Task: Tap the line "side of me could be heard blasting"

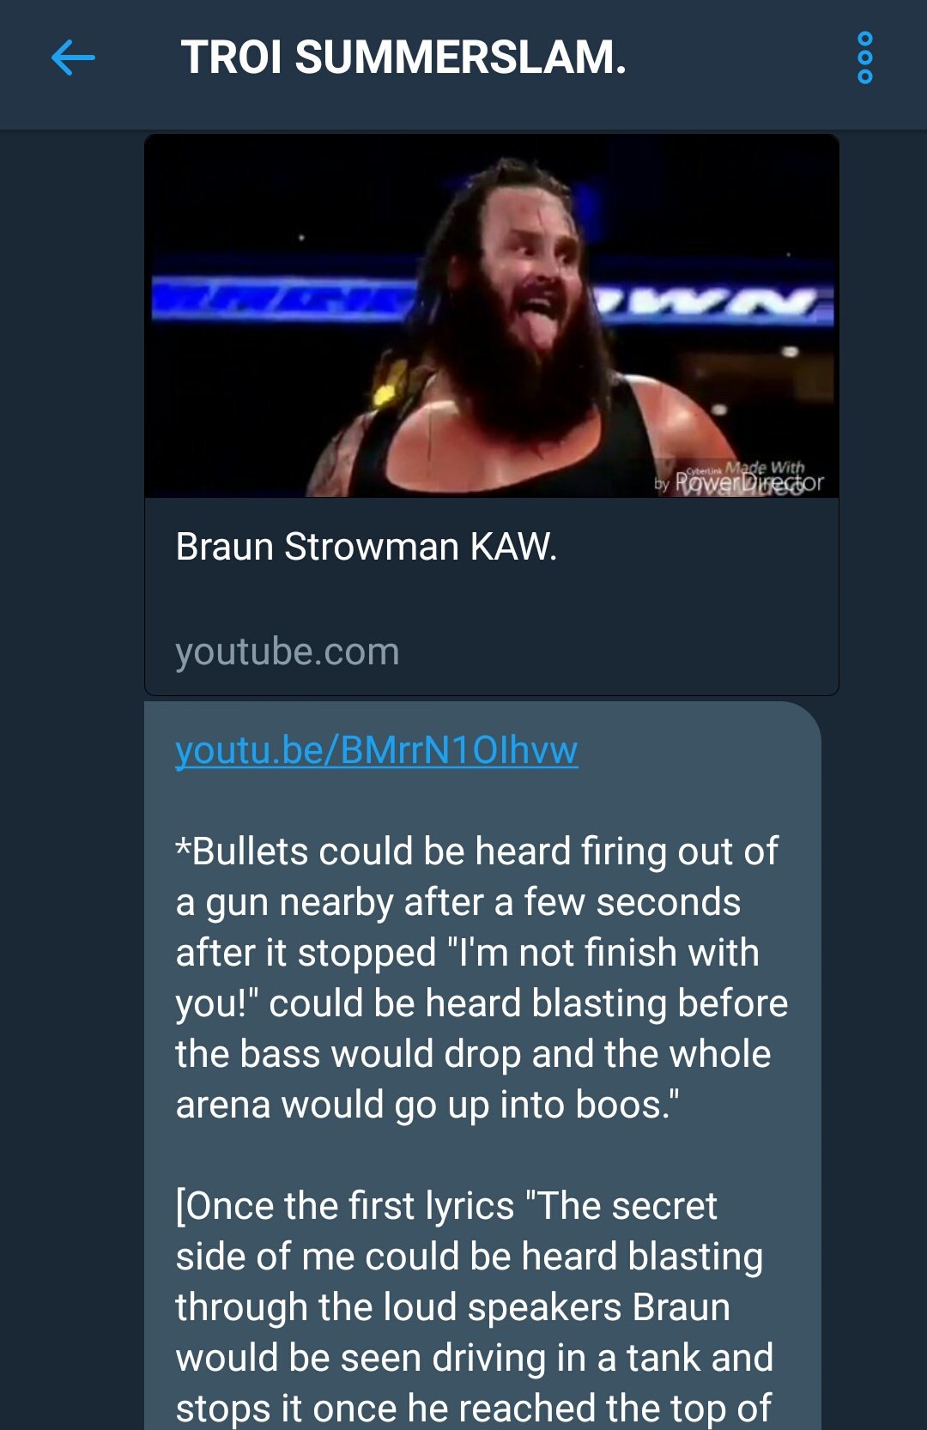Action: pyautogui.click(x=470, y=1257)
